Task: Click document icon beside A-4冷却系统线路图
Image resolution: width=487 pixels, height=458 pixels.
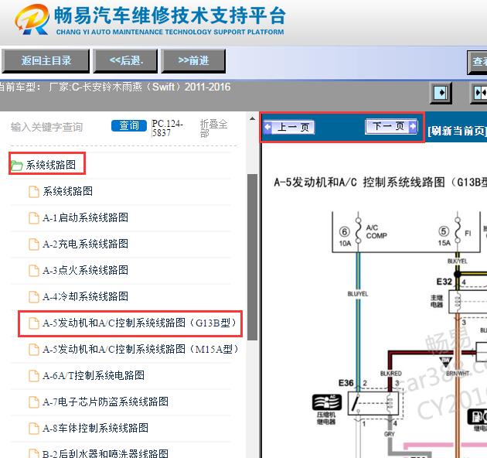Action: pyautogui.click(x=34, y=296)
